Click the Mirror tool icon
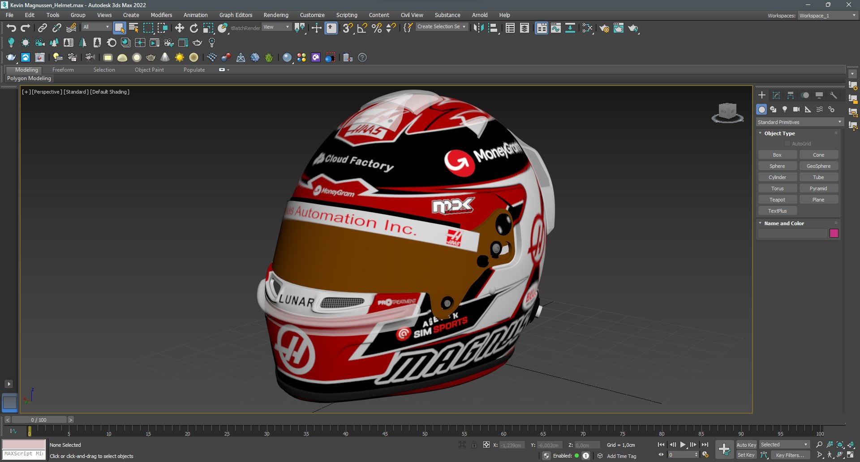Viewport: 860px width, 462px height. click(478, 28)
